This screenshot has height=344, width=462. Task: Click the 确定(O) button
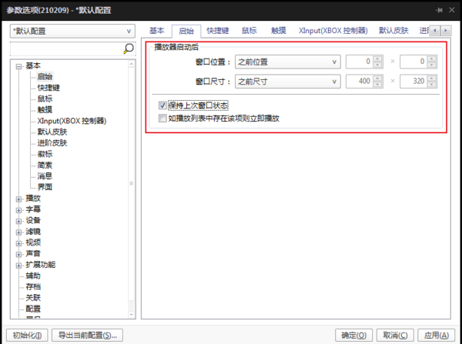click(x=355, y=335)
